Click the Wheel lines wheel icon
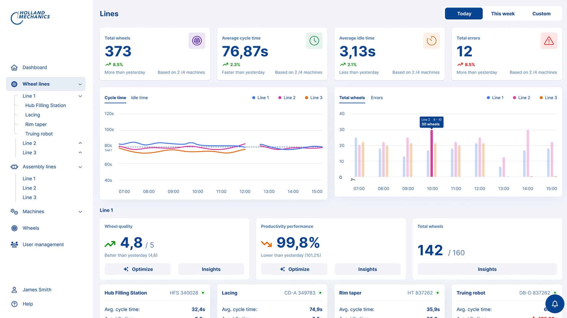The image size is (567, 318). pyautogui.click(x=14, y=84)
